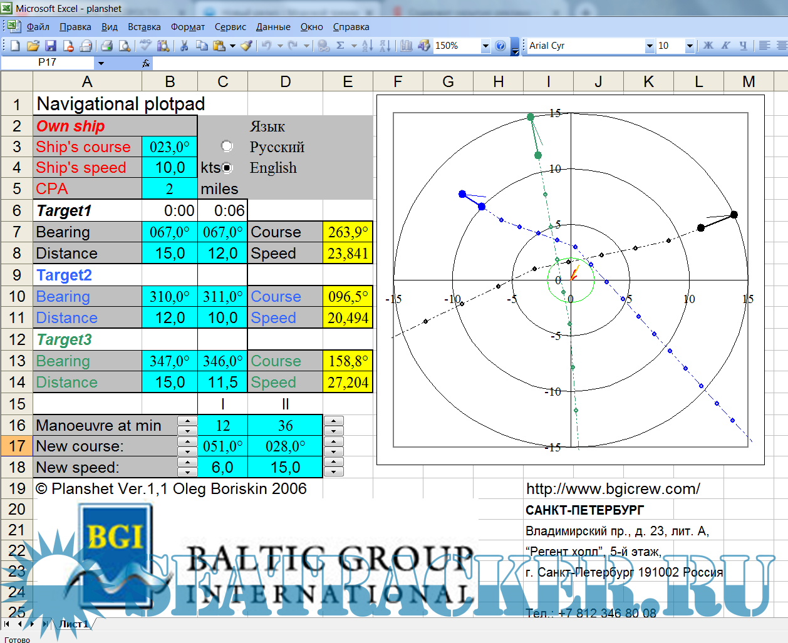The image size is (788, 643).
Task: Open the Chart Wizard icon
Action: (x=406, y=46)
